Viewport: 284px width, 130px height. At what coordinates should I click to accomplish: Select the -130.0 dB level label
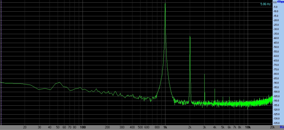[x=276, y=119]
